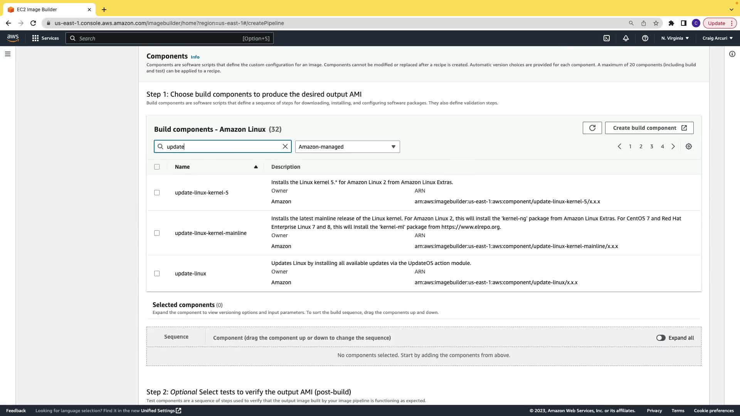Screen dimensions: 740x416
Task: Open table preferences gear icon
Action: tap(689, 146)
